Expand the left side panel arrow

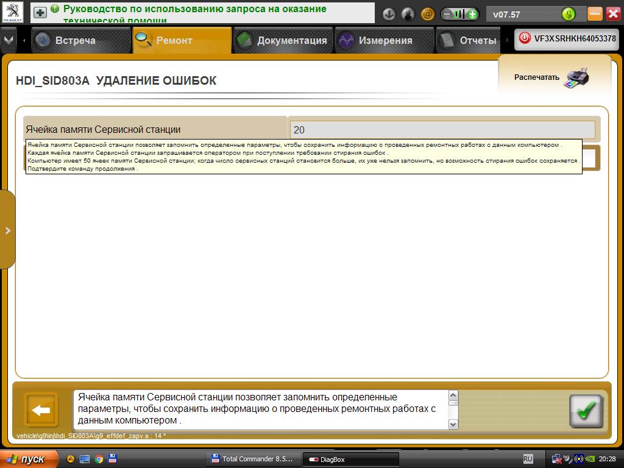[x=7, y=230]
